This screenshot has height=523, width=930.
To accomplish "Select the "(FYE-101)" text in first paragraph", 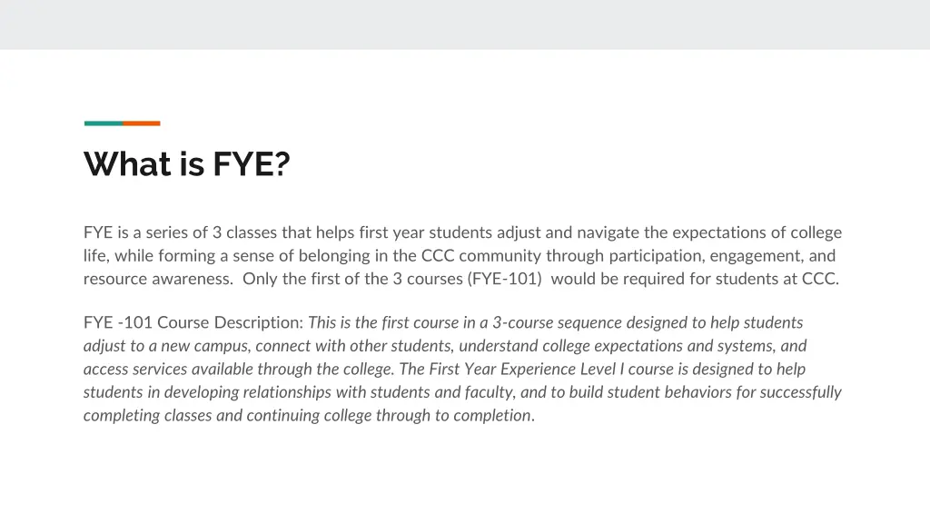I will 505,280.
